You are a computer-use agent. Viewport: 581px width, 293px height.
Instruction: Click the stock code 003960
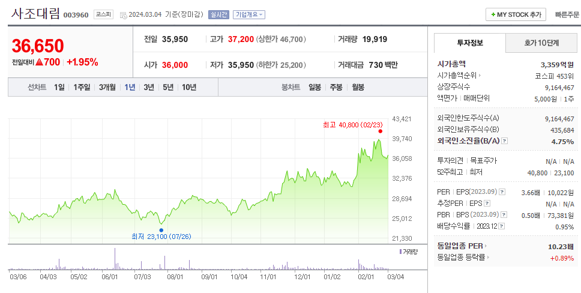[x=76, y=15]
